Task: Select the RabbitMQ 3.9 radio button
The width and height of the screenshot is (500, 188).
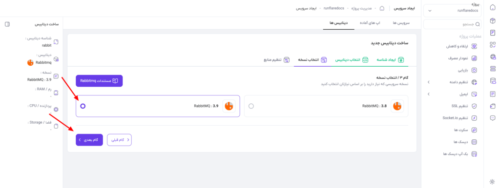Action: tap(83, 106)
